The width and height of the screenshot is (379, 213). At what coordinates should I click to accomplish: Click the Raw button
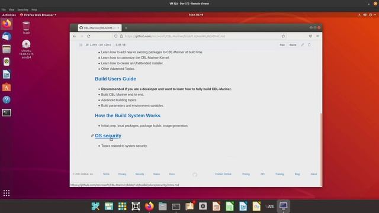tap(282, 45)
